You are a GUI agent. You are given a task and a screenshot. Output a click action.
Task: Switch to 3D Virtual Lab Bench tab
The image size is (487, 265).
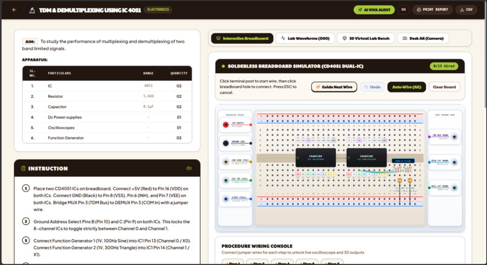[x=366, y=38]
